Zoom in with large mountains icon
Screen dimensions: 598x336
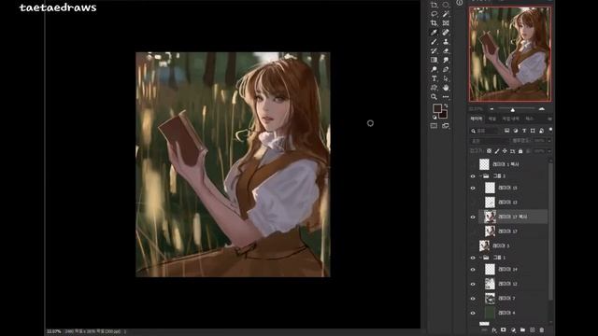pos(542,109)
